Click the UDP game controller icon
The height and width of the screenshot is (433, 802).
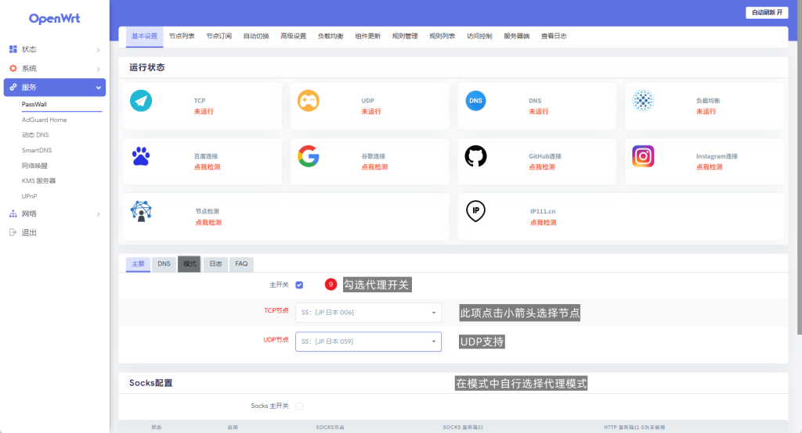point(308,102)
